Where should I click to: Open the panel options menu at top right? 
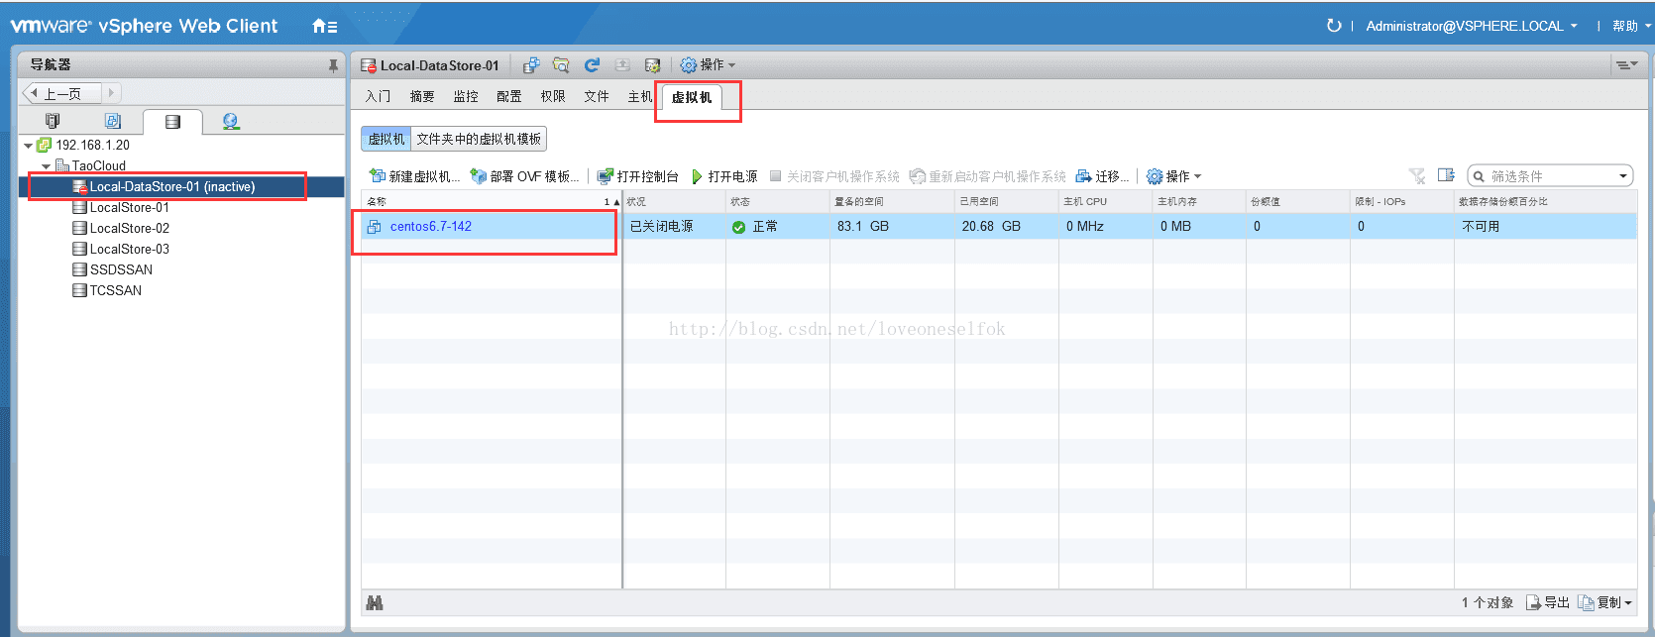1626,65
